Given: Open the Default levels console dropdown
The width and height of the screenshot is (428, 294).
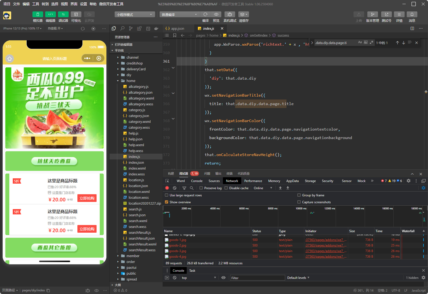Looking at the screenshot, I should tap(298, 278).
